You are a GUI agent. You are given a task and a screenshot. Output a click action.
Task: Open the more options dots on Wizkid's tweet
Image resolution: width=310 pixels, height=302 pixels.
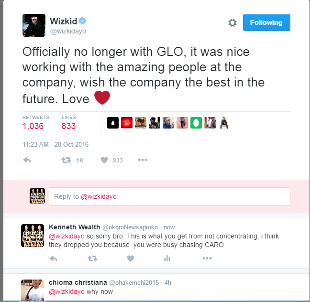[x=143, y=160]
